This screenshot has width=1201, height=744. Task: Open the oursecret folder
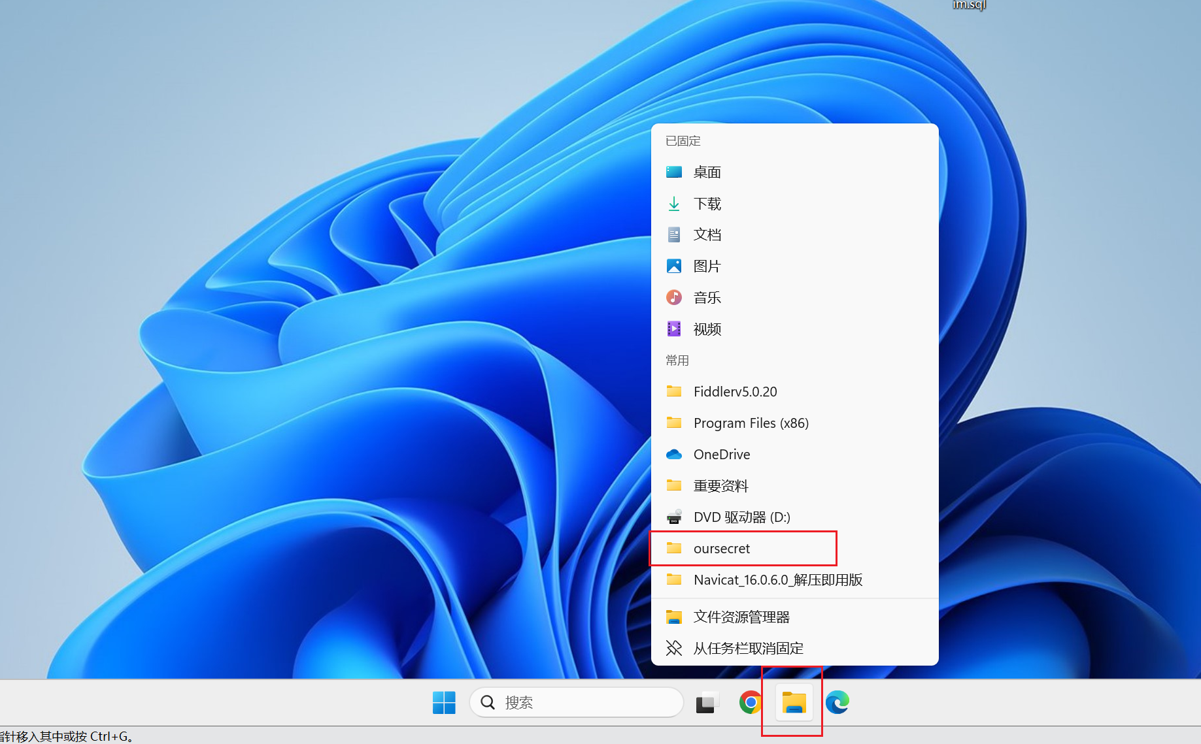(721, 549)
